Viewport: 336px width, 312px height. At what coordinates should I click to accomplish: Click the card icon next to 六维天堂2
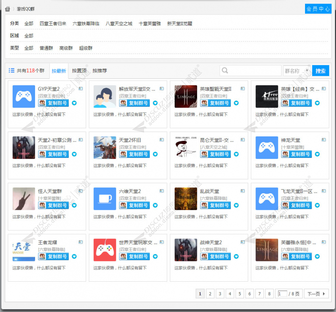pos(162,191)
